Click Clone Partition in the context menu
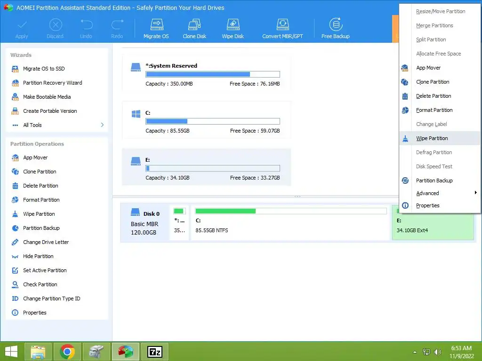The width and height of the screenshot is (482, 361). [x=440, y=82]
